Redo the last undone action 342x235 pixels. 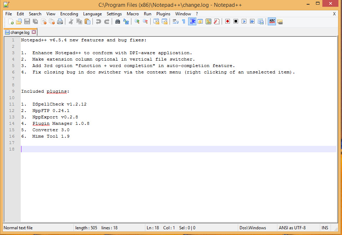107,21
